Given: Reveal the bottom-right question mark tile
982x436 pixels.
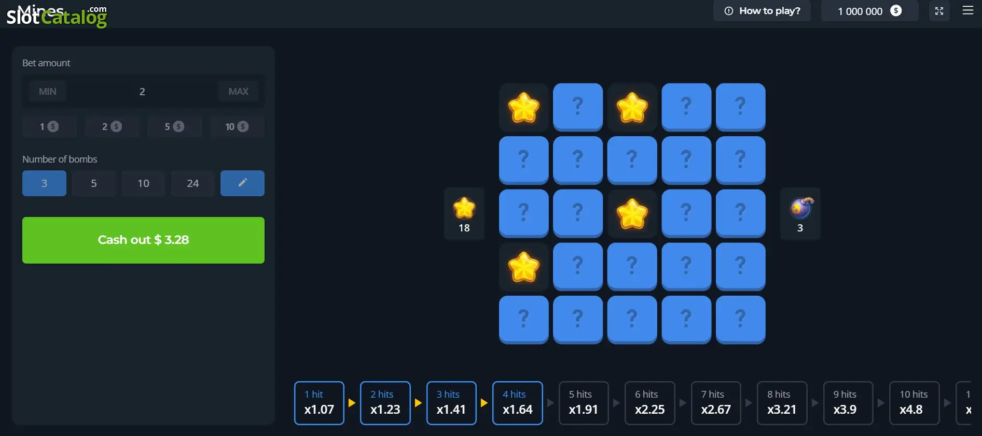Looking at the screenshot, I should (740, 319).
